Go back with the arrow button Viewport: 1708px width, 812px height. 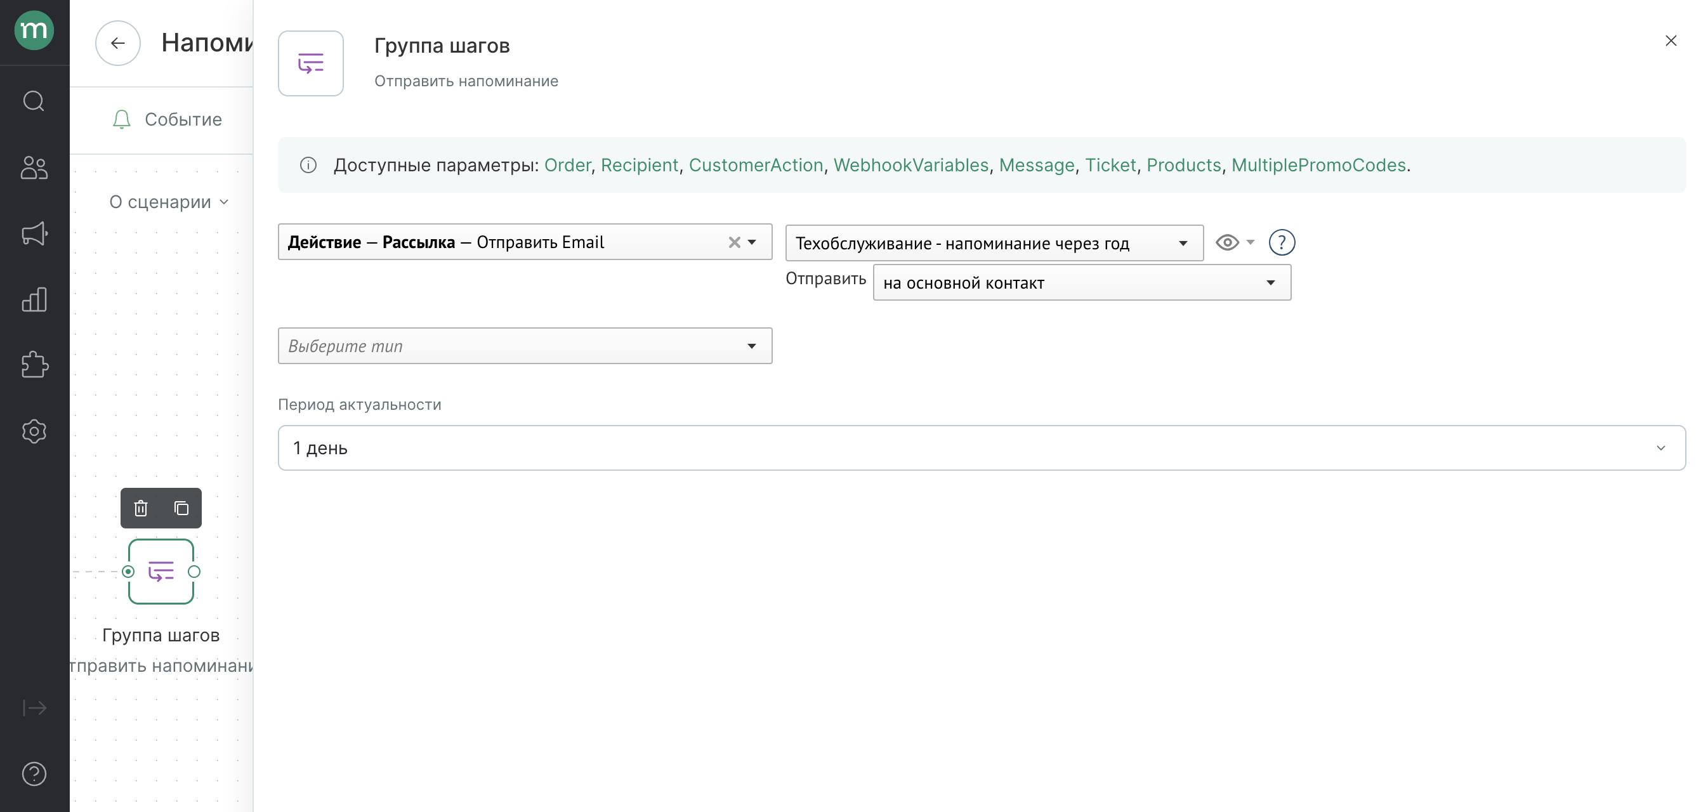coord(118,43)
